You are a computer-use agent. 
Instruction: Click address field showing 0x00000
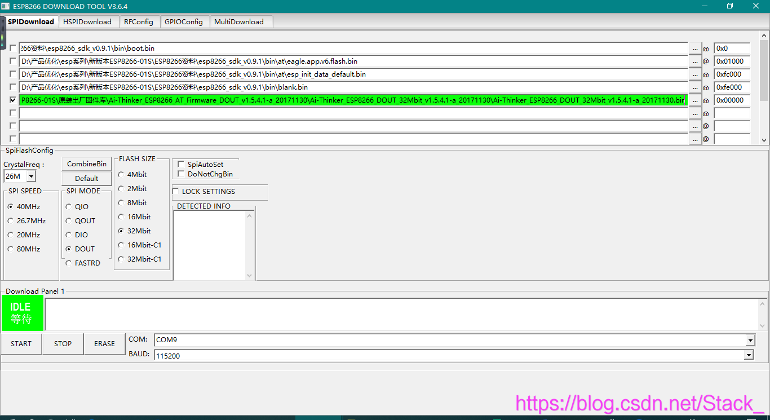tap(732, 100)
